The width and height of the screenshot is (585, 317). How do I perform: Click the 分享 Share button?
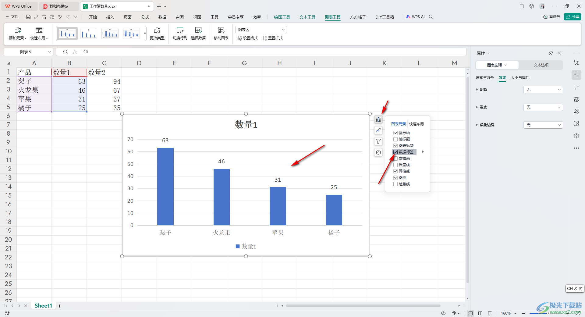(x=573, y=17)
